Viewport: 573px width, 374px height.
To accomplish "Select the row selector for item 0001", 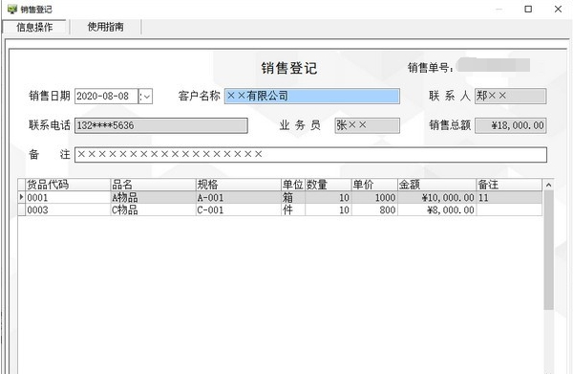I will click(22, 197).
